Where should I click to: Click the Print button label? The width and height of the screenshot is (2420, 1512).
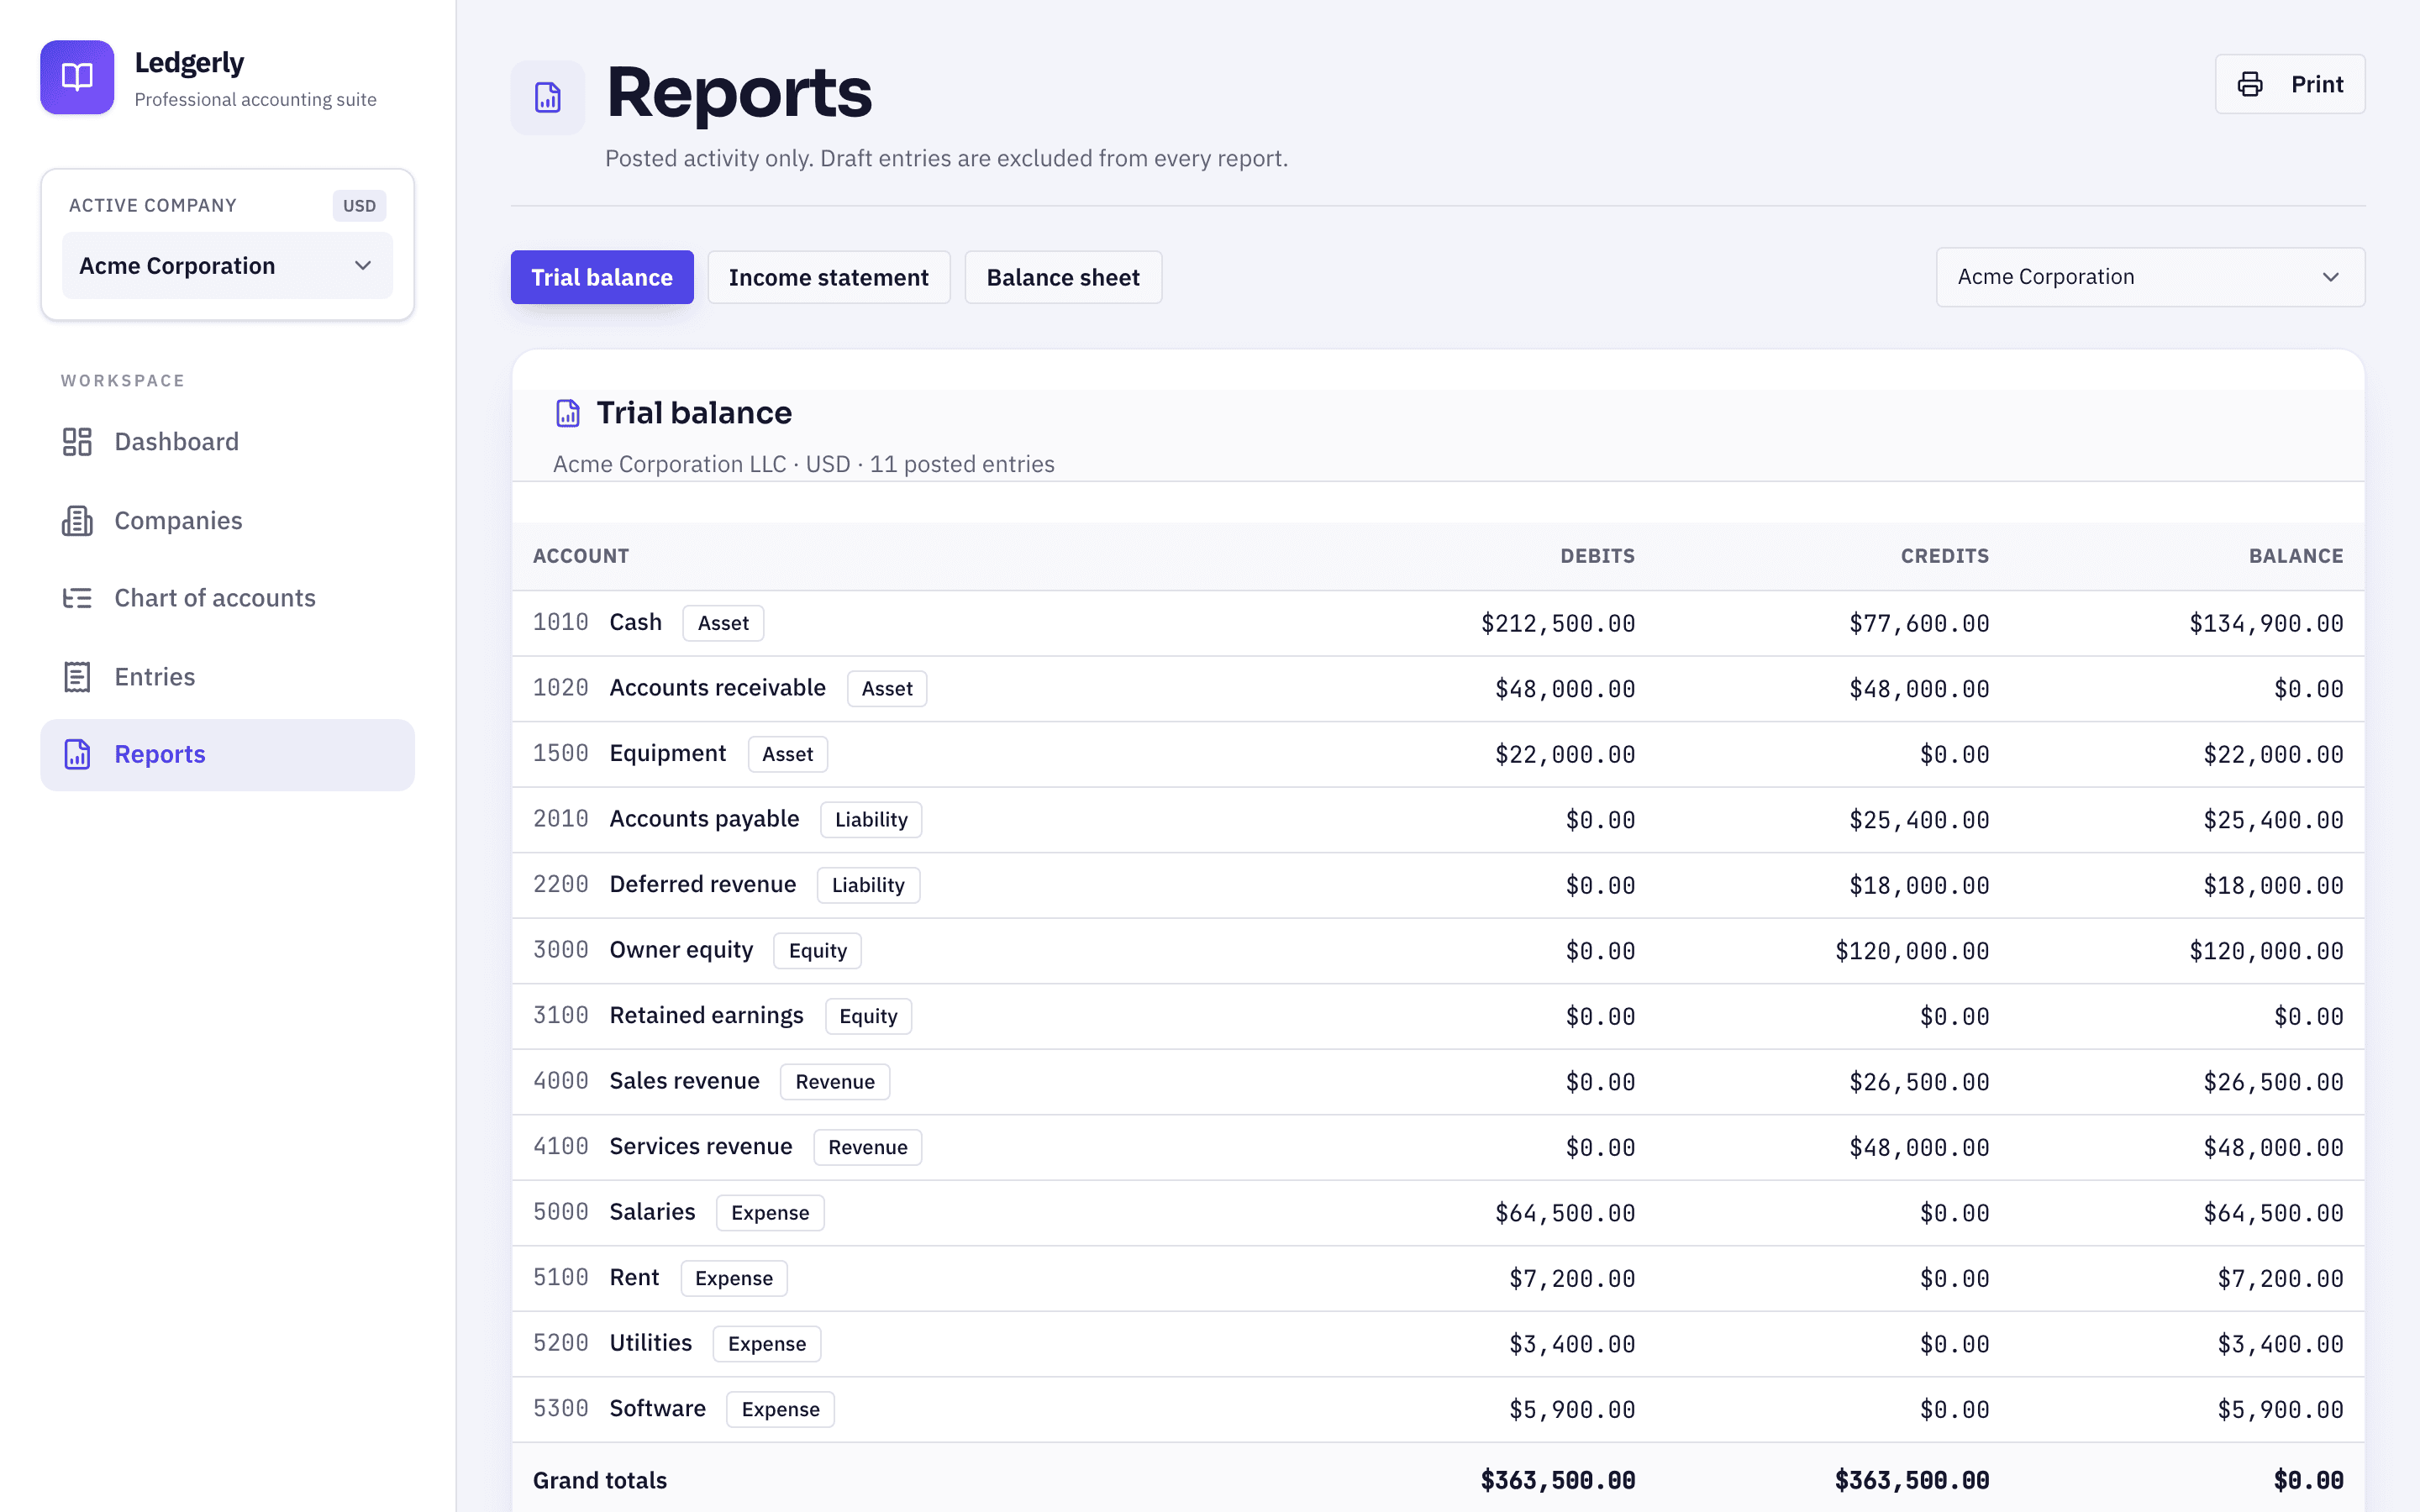(x=2317, y=84)
